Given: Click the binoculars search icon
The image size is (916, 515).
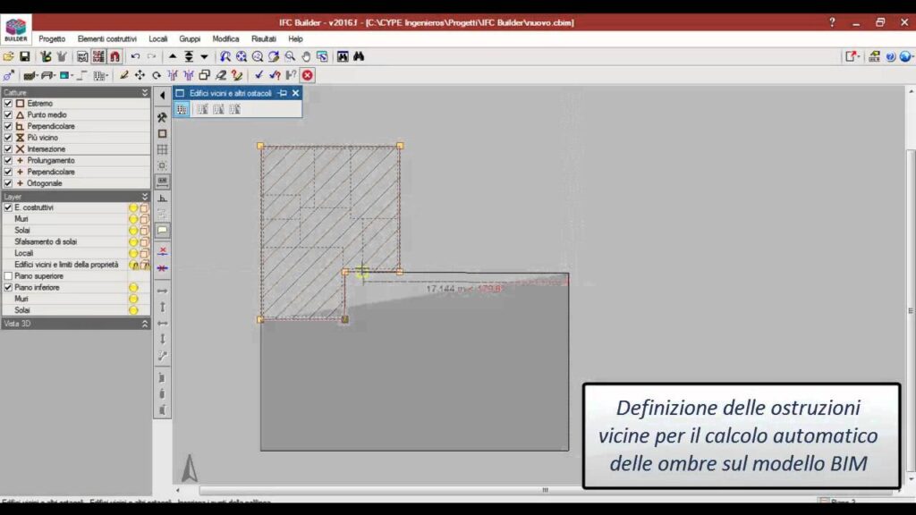Looking at the screenshot, I should 358,56.
